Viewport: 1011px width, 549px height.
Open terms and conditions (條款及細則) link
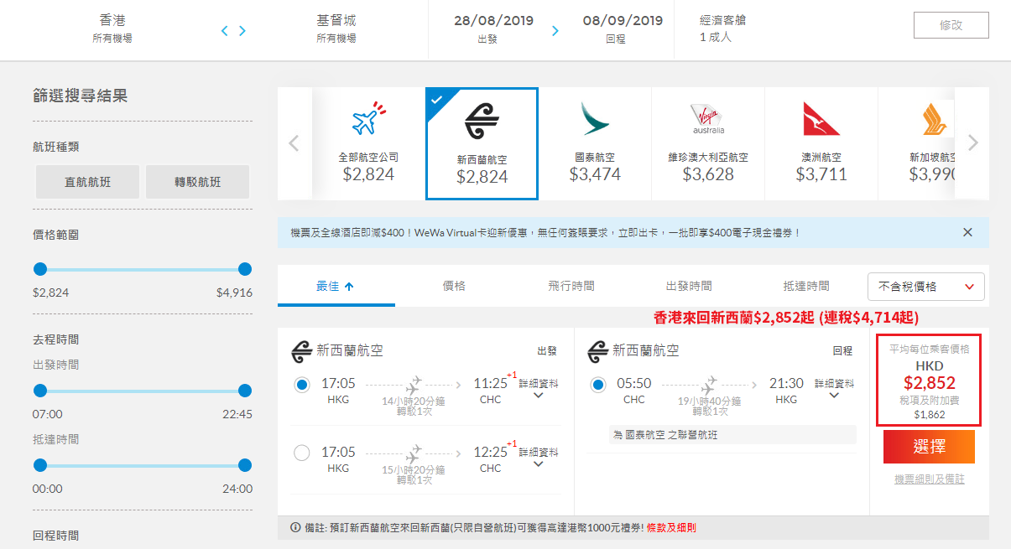[671, 528]
